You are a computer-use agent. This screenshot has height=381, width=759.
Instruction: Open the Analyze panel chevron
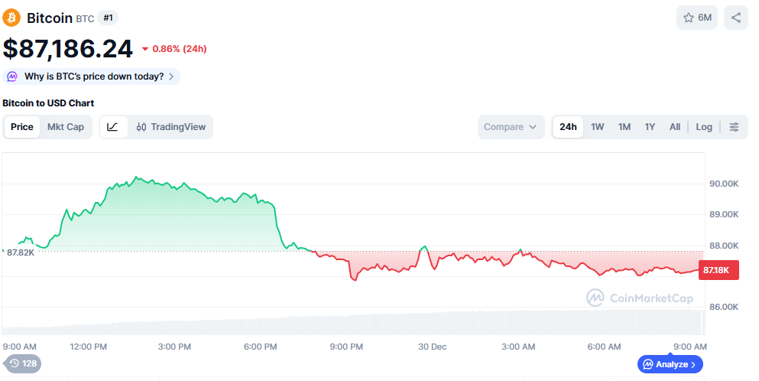693,364
